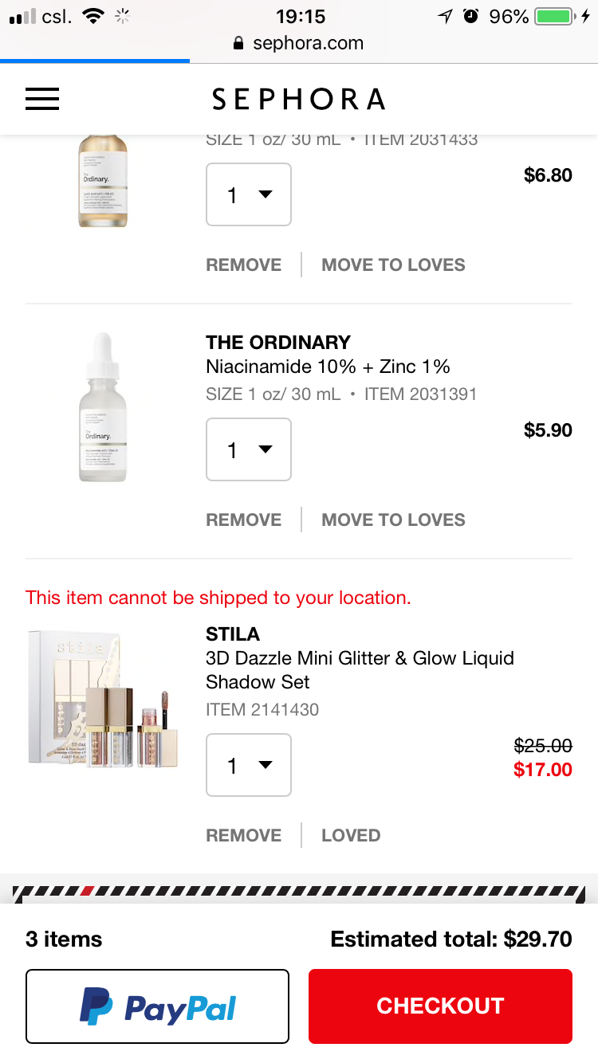Remove the Stila 3D Dazzle set
This screenshot has height=1063, width=598.
(243, 835)
